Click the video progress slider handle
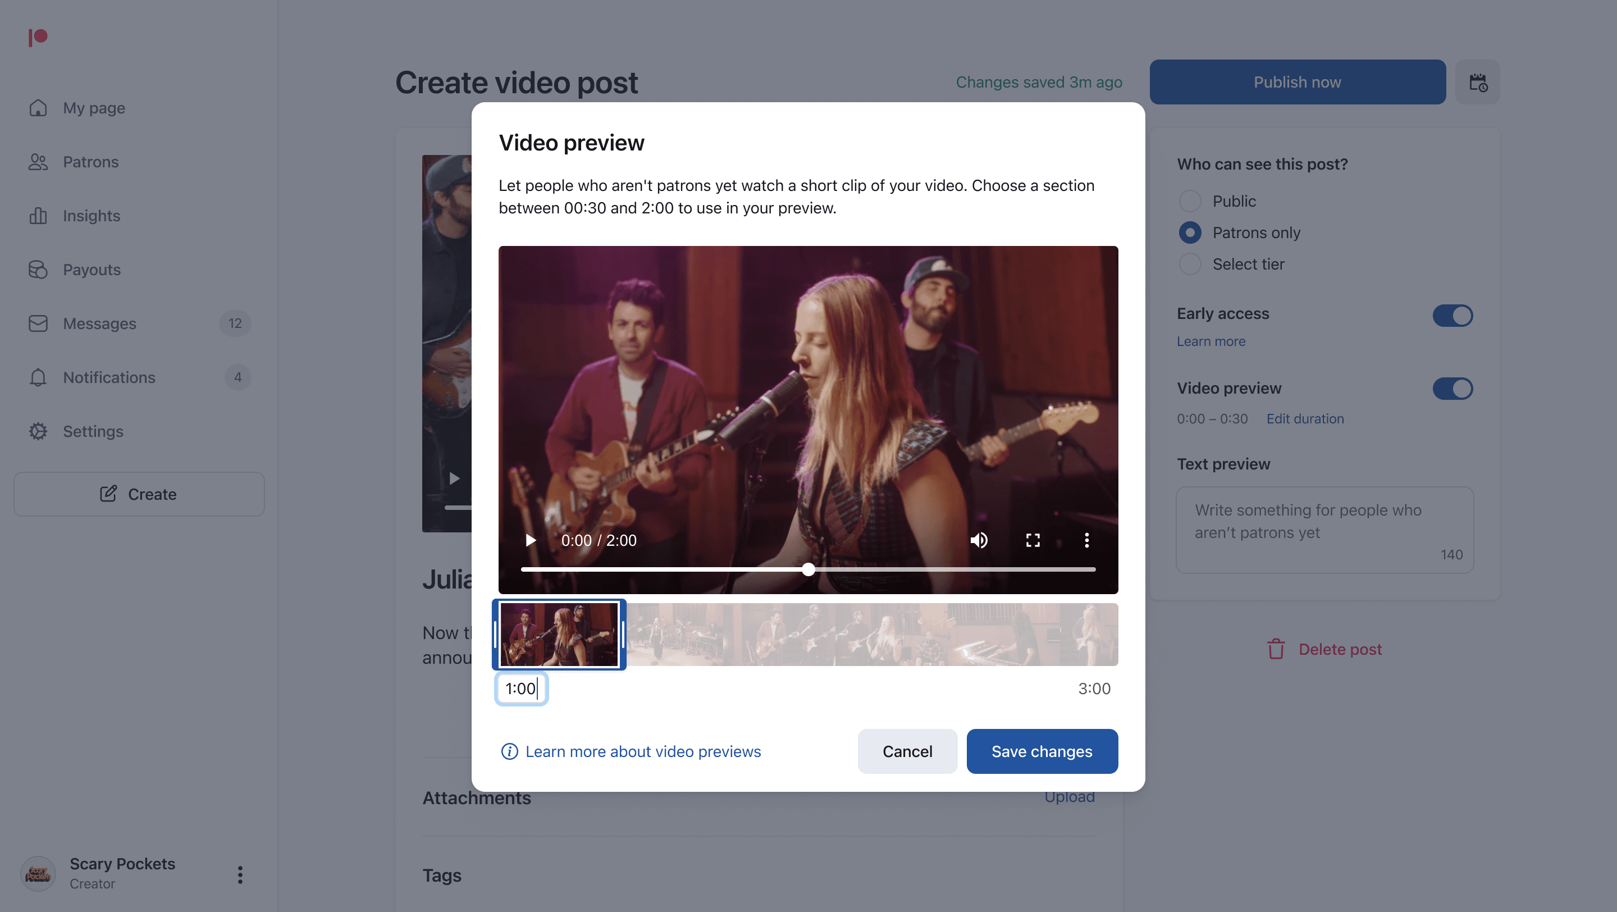 [808, 569]
